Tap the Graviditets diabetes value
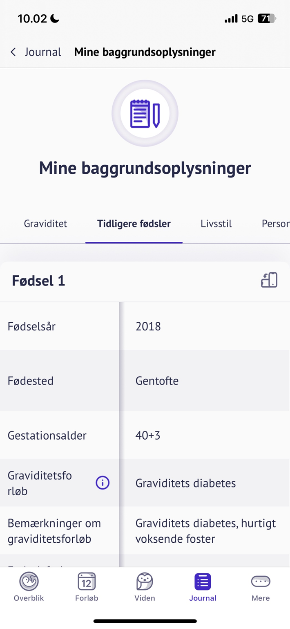 click(185, 483)
